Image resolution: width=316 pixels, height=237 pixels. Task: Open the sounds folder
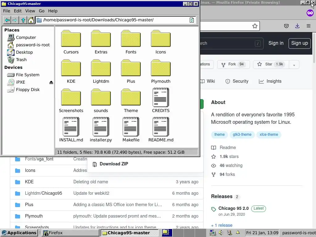[101, 101]
